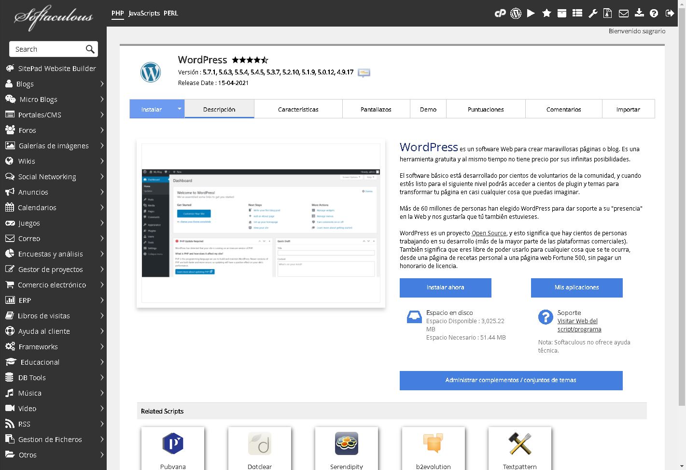Click the Softaculous logo
The height and width of the screenshot is (470, 686).
pyautogui.click(x=54, y=18)
